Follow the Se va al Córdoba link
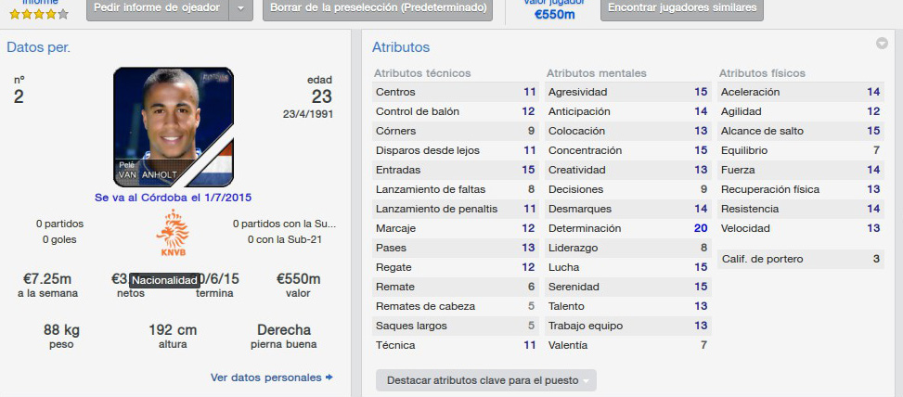Image resolution: width=903 pixels, height=397 pixels. [174, 198]
